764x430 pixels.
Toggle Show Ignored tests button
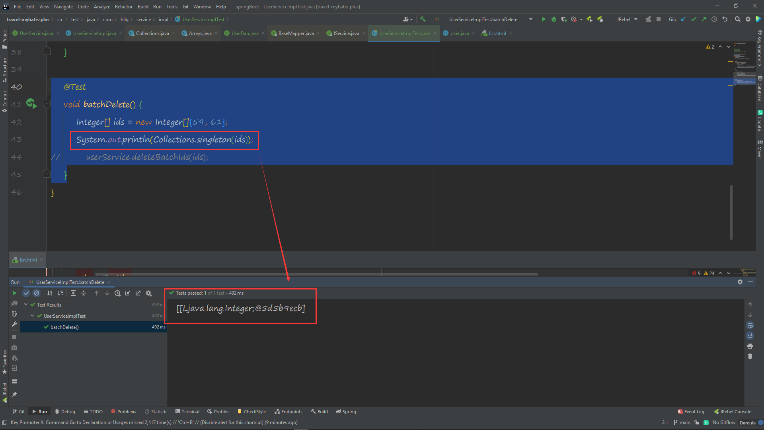click(37, 293)
